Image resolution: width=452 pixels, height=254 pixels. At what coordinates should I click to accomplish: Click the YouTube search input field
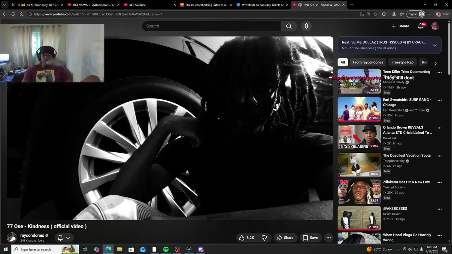pos(211,26)
